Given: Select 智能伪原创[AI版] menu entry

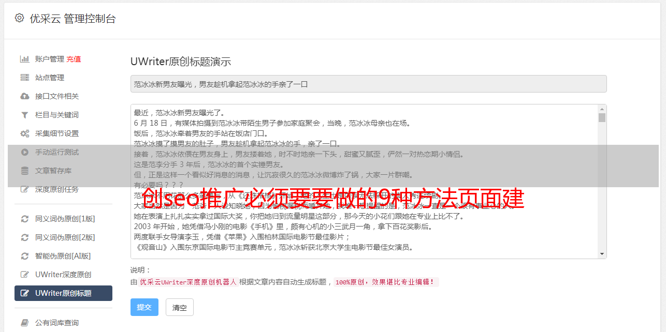Looking at the screenshot, I should 63,256.
